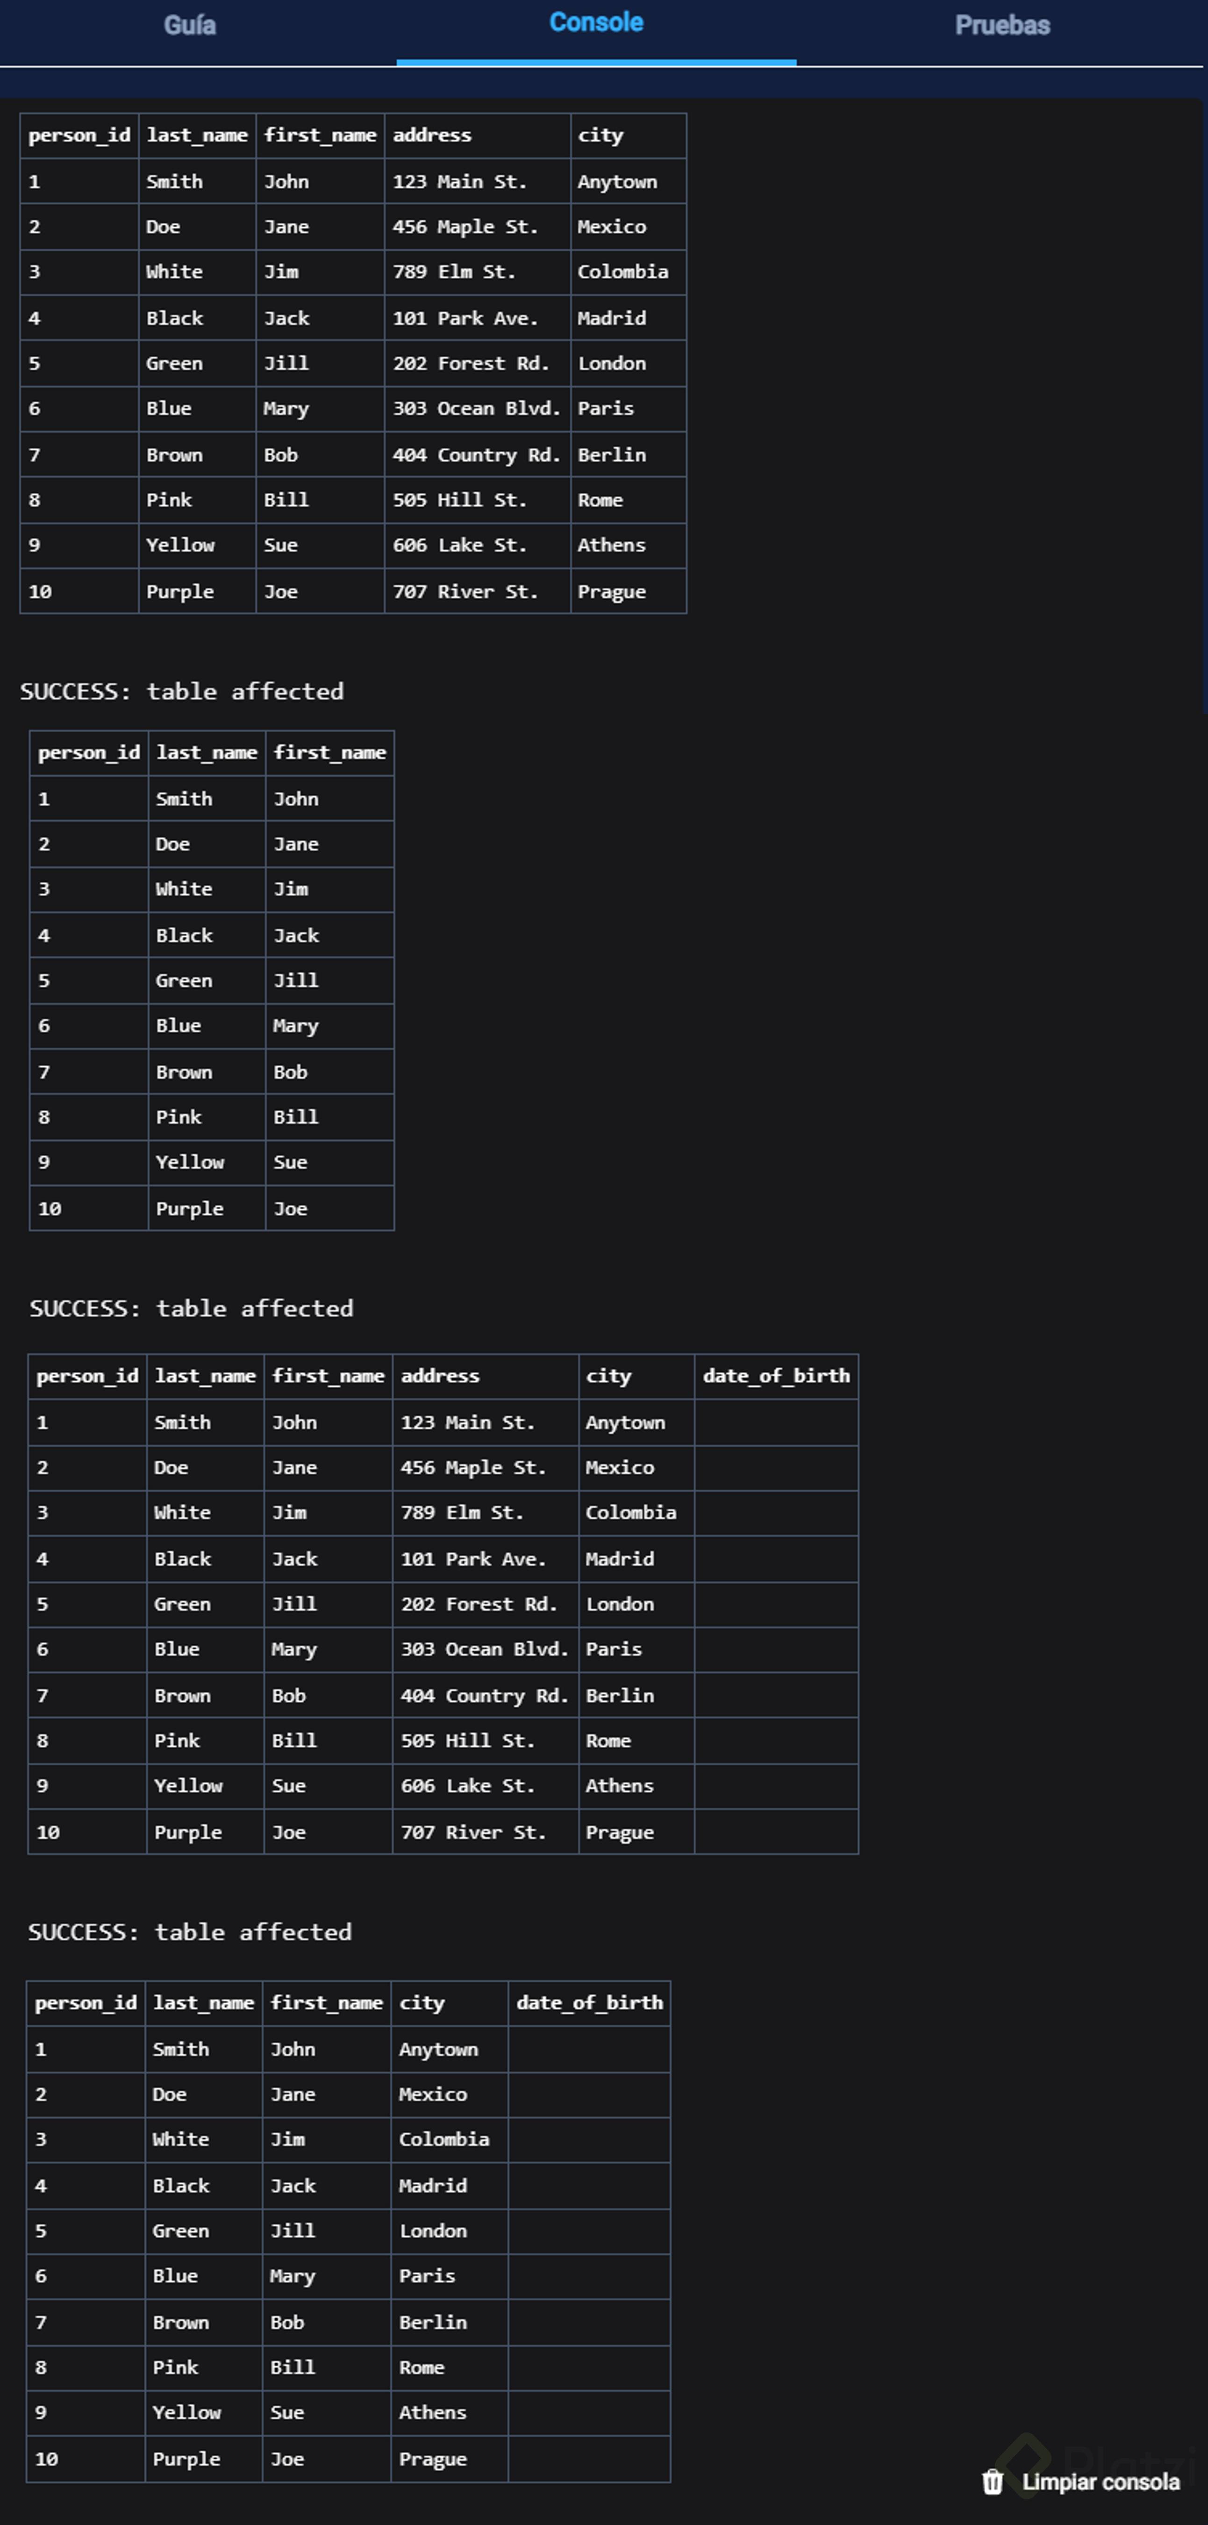
Task: Click the Jack cell in the three-column table
Action: pyautogui.click(x=296, y=936)
